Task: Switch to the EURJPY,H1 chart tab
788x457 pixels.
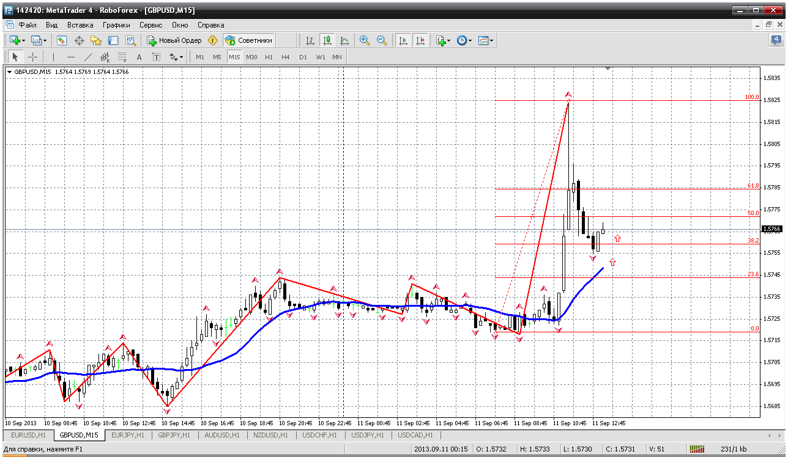Action: (x=127, y=435)
